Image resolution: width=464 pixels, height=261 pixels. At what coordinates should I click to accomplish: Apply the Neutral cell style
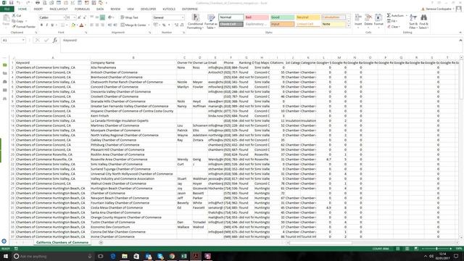click(307, 17)
